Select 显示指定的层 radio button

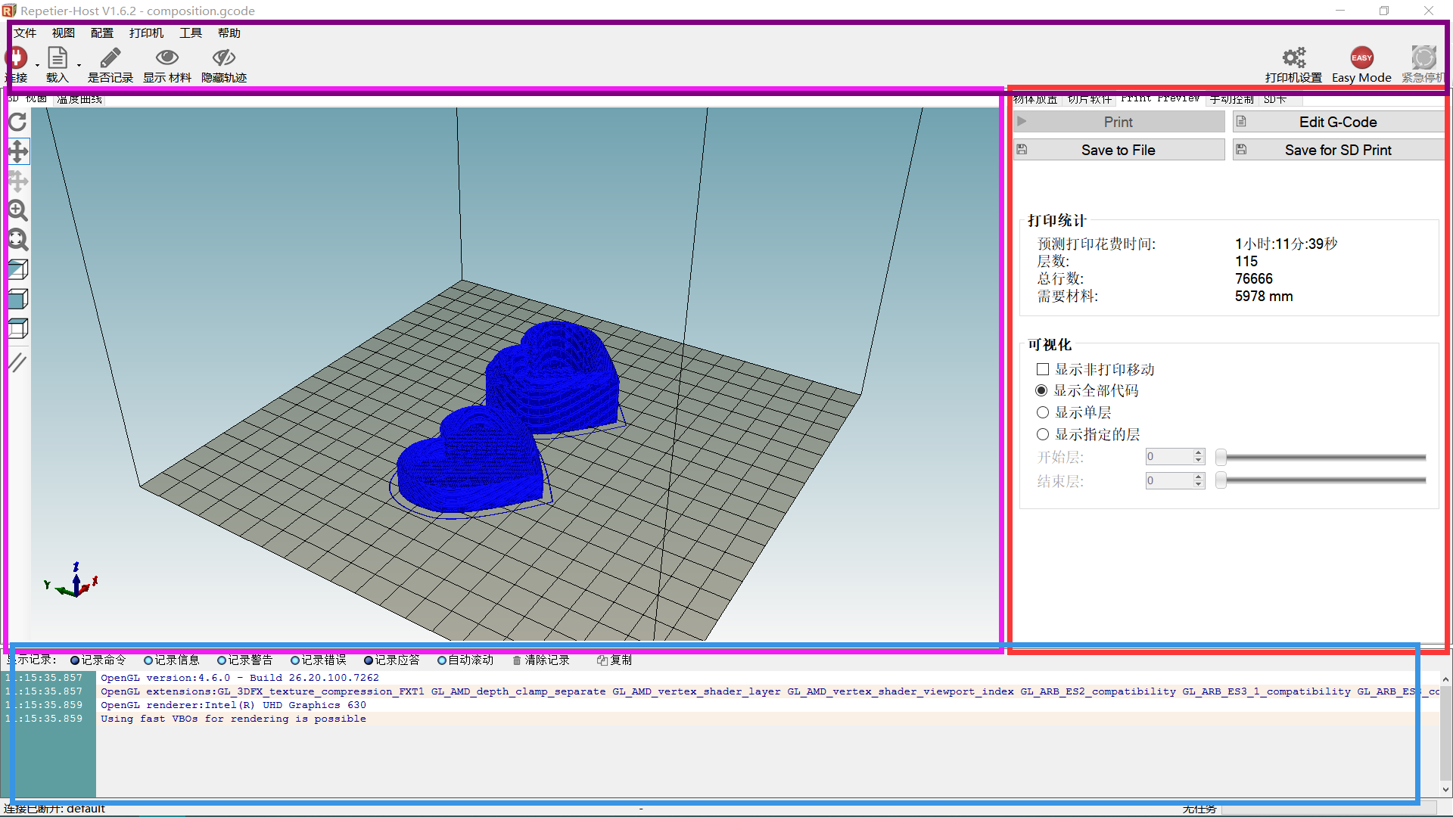click(x=1043, y=434)
